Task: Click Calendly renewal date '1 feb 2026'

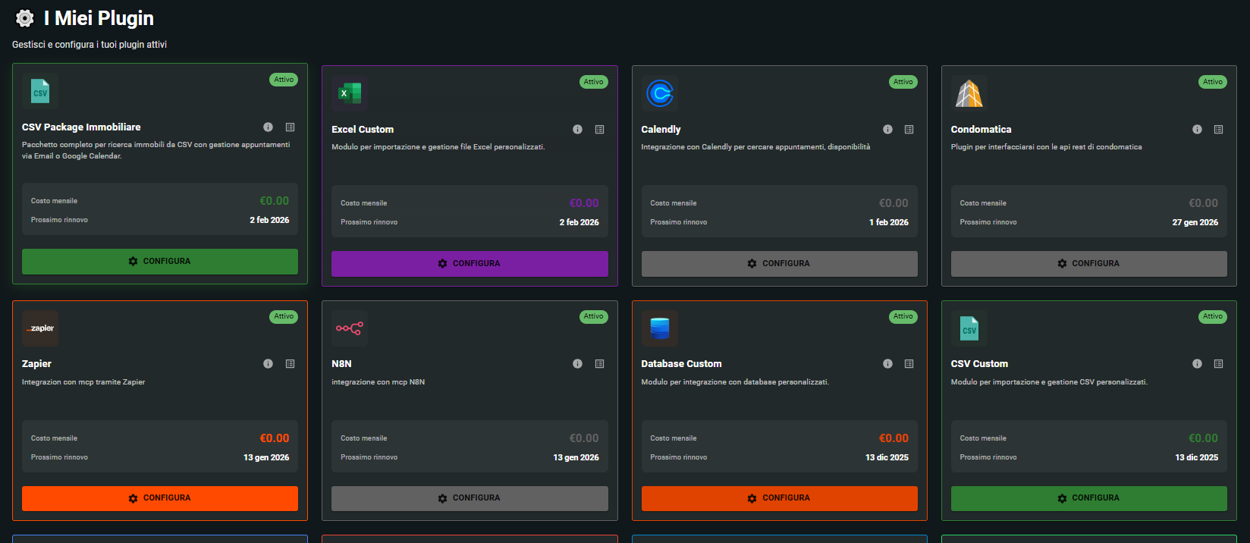Action: (x=889, y=222)
